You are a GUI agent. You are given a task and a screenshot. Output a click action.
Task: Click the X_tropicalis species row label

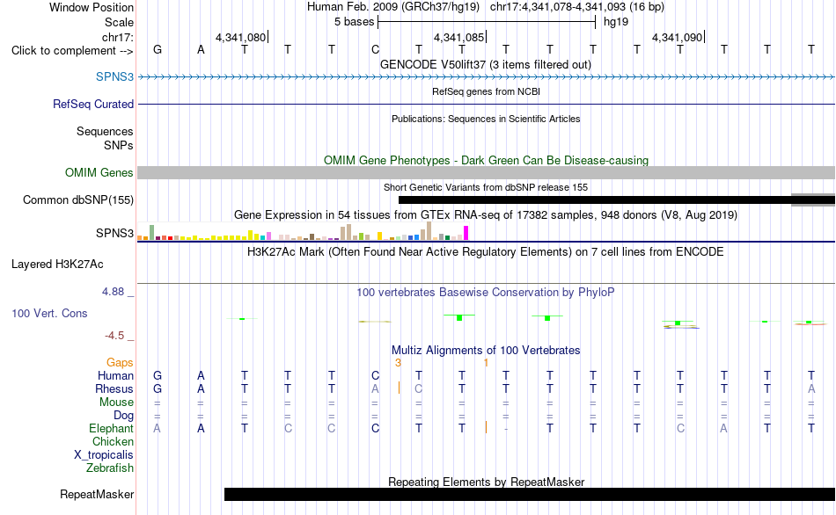coord(104,455)
